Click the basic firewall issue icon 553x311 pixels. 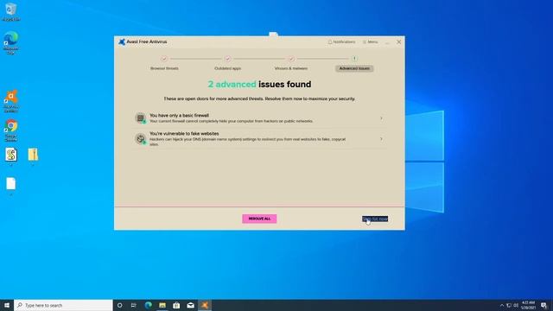[140, 117]
